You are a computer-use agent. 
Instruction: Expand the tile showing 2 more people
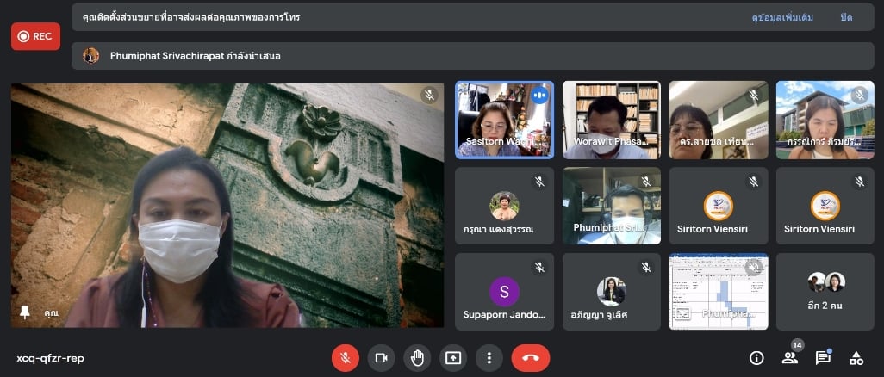825,292
